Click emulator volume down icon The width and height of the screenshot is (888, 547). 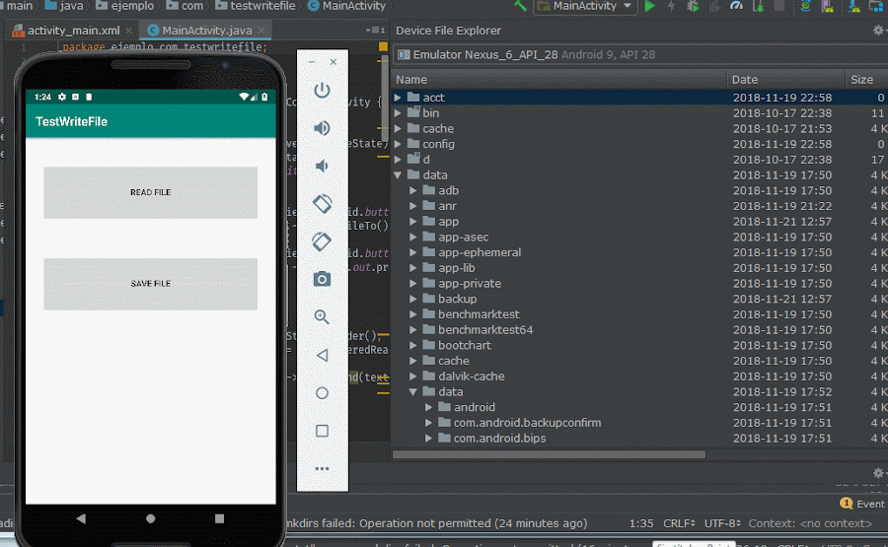point(322,166)
